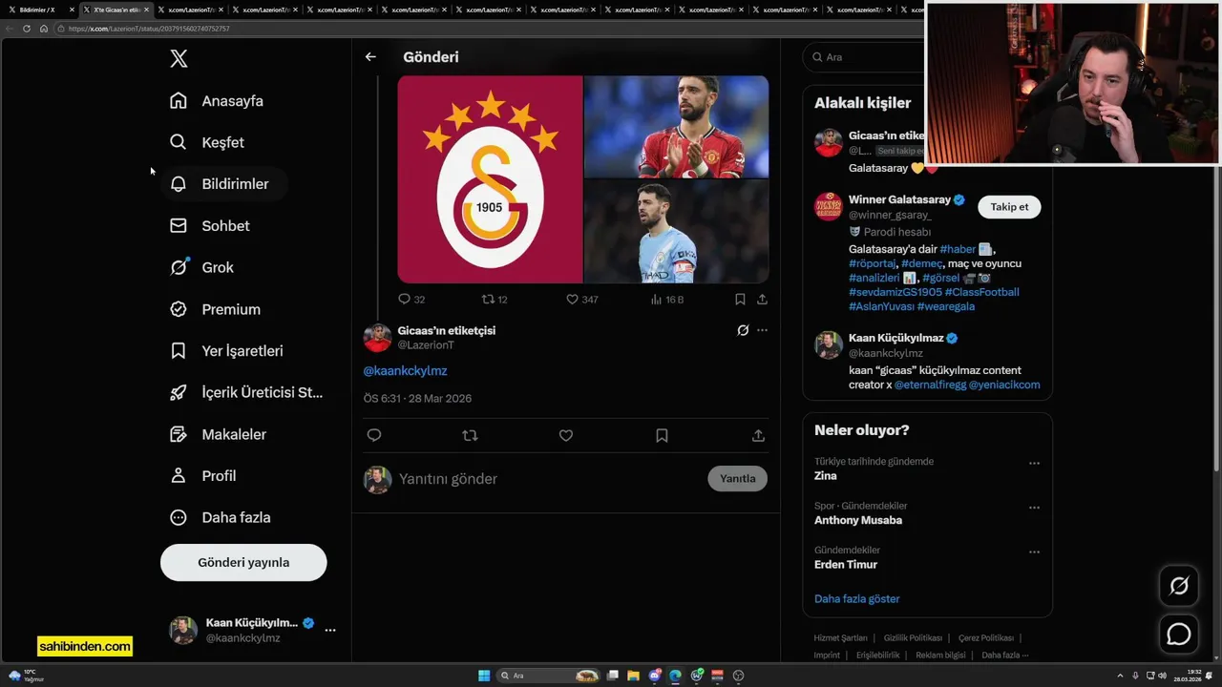Show hidden tray icons chevron
The image size is (1222, 687).
coord(1122,676)
